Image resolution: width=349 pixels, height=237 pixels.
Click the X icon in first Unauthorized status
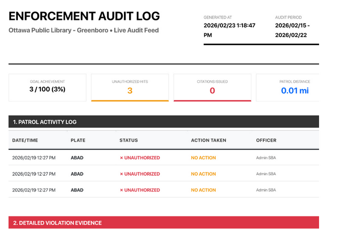pos(121,158)
